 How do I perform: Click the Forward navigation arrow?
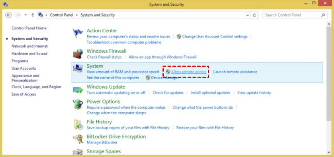pyautogui.click(x=18, y=15)
